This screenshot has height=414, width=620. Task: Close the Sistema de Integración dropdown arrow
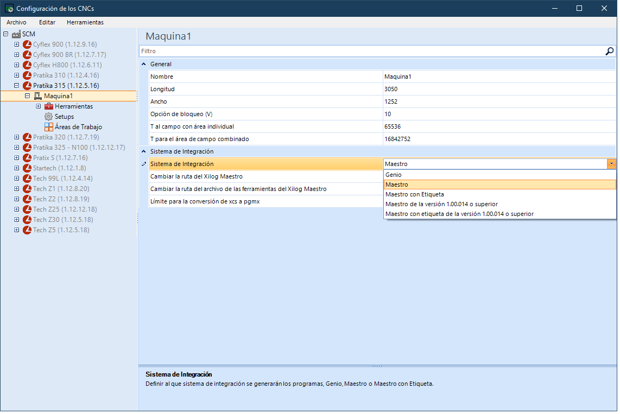[611, 164]
